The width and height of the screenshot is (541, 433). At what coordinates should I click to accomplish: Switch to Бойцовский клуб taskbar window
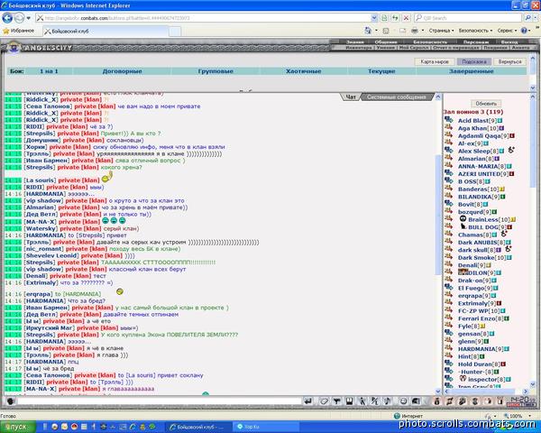click(x=197, y=427)
